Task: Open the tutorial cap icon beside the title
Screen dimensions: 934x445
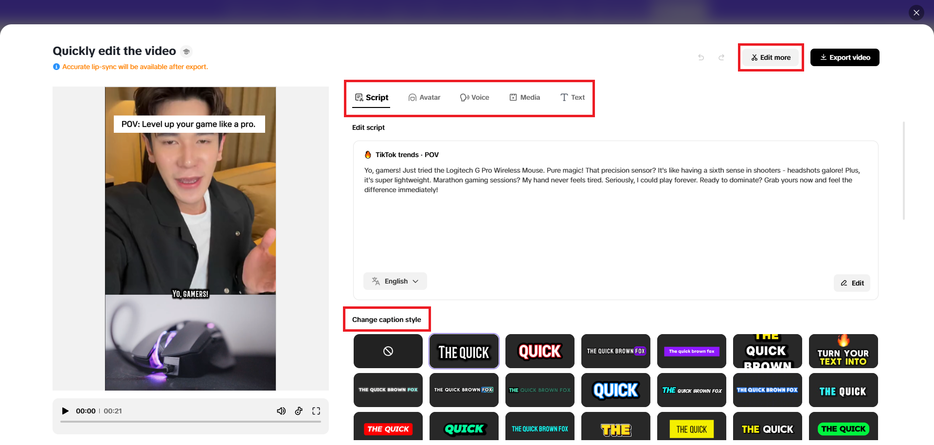Action: 186,51
